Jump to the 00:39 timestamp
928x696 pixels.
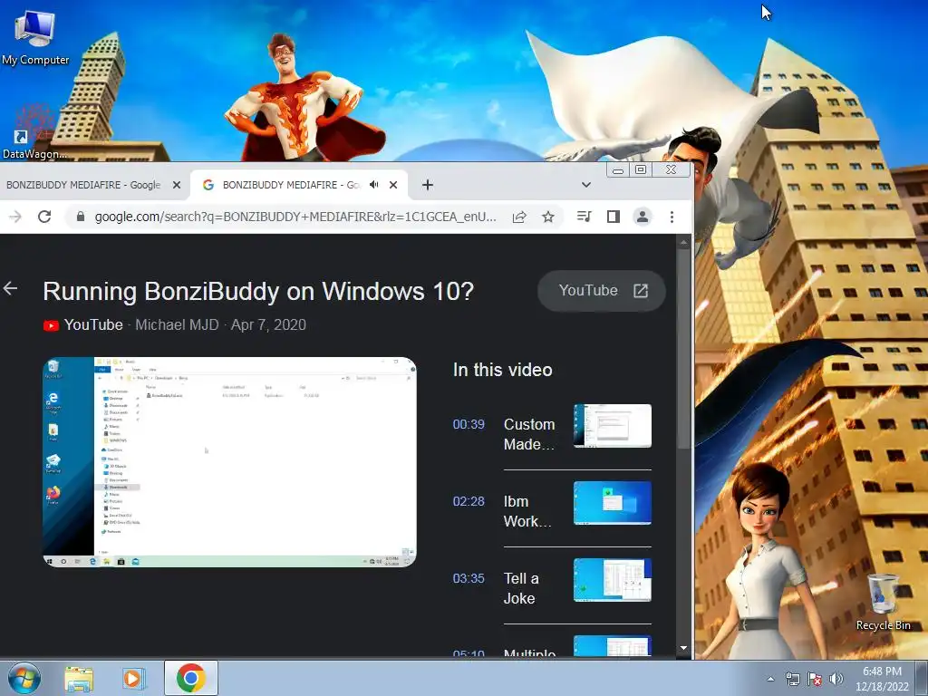coord(469,424)
